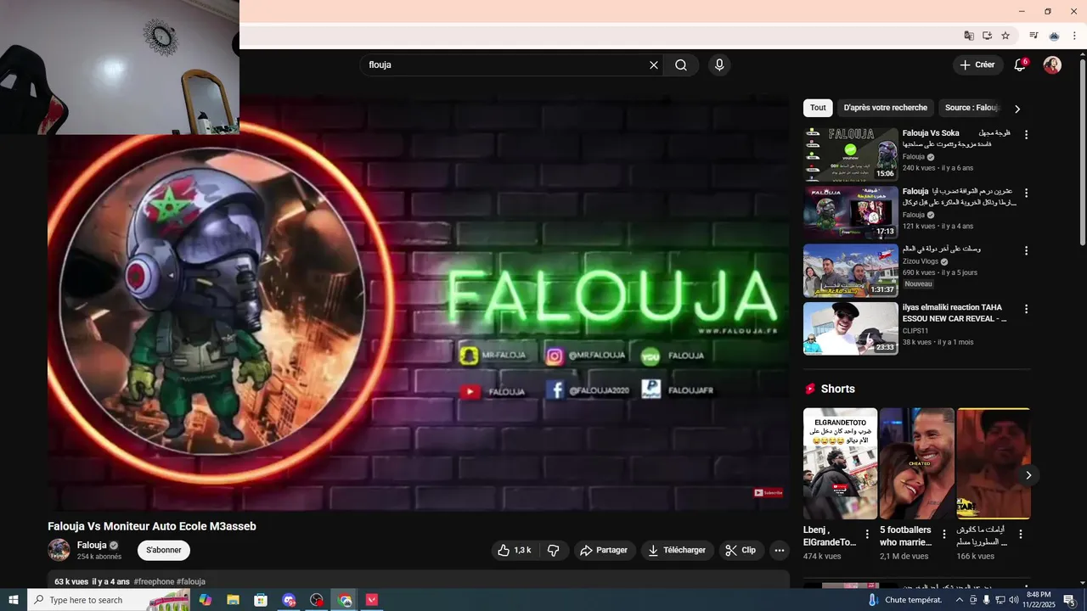The image size is (1087, 611).
Task: Open options for 5 footballers short
Action: tap(943, 535)
